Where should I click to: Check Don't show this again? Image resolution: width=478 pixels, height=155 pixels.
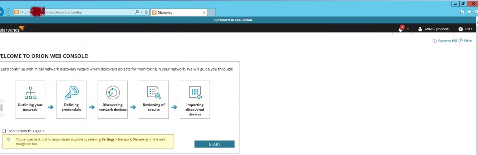[x=4, y=131]
